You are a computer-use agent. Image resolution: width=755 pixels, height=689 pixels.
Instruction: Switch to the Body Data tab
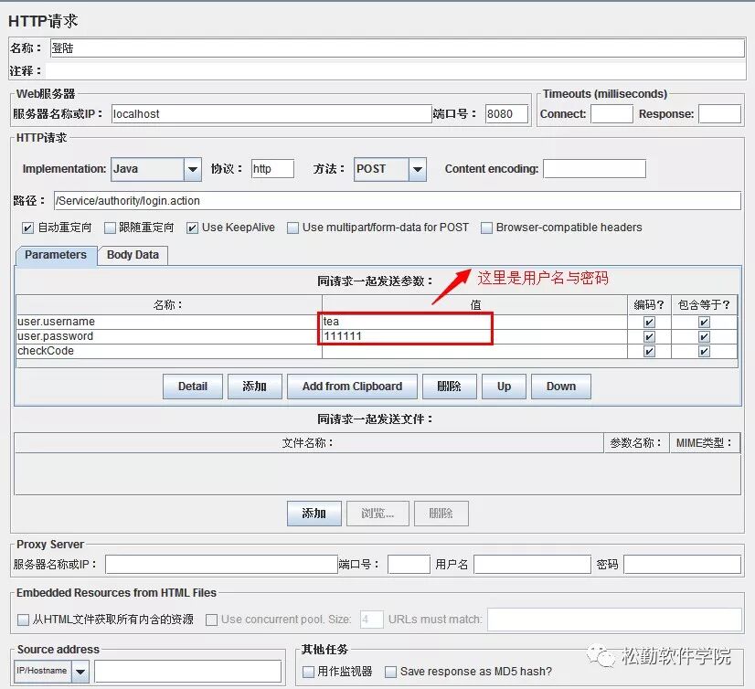click(133, 255)
